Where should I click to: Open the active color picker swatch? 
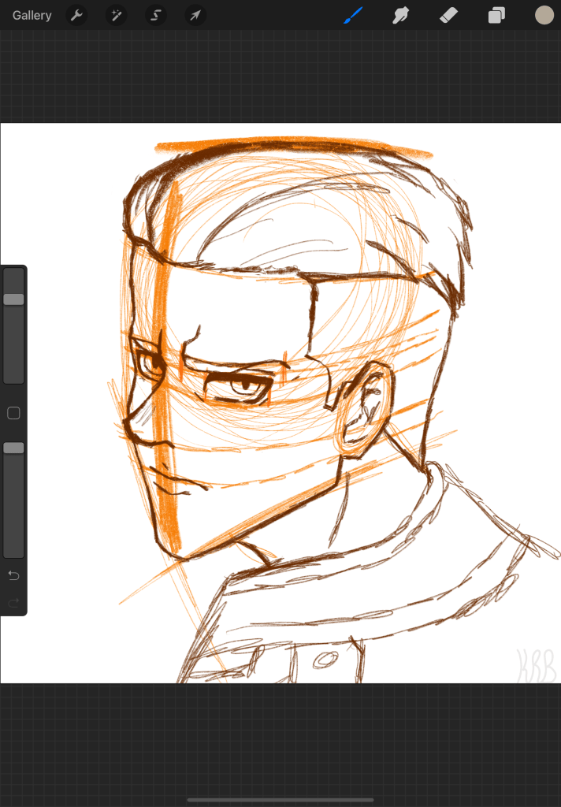(544, 16)
